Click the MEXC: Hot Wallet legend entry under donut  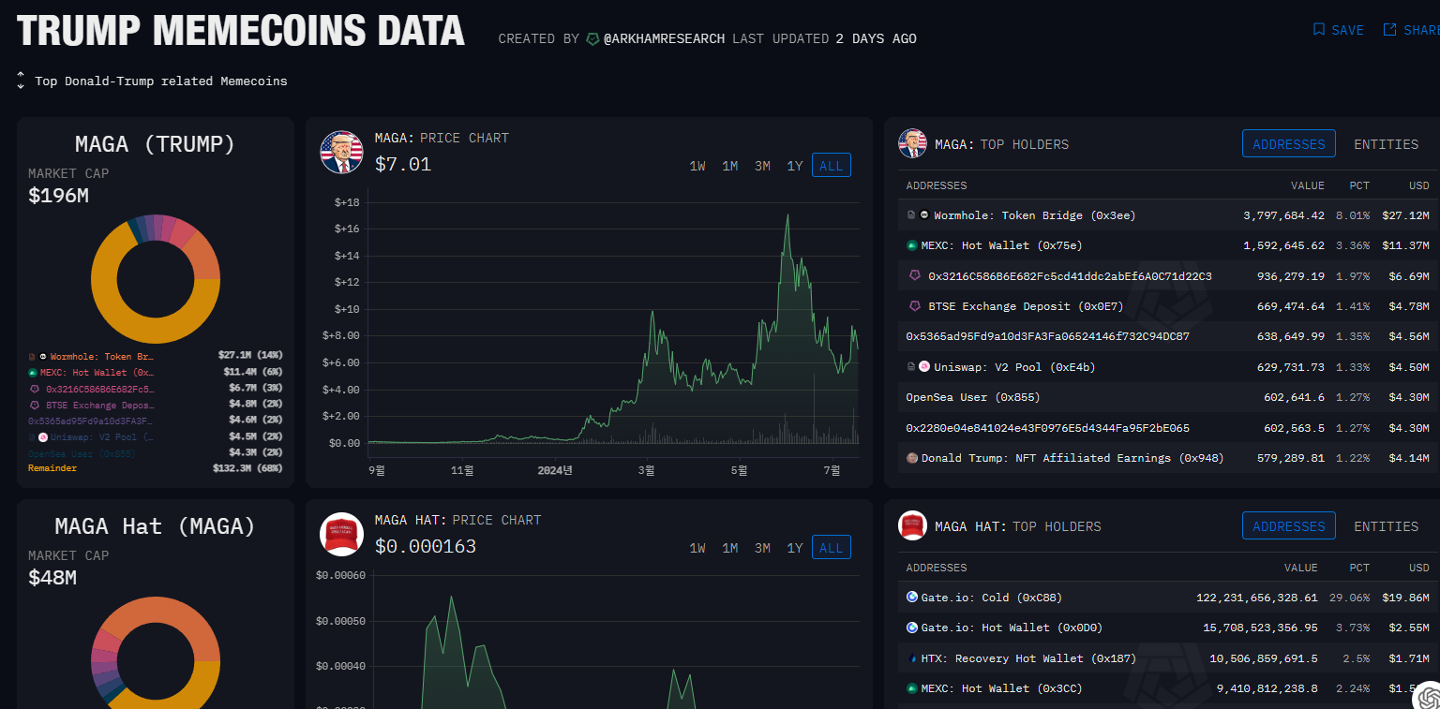click(97, 372)
